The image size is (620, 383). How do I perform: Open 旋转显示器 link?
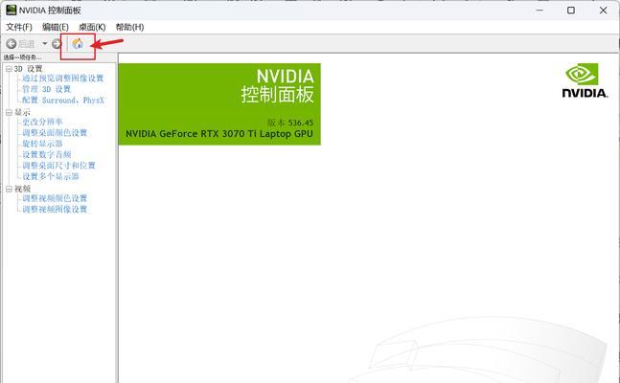coord(42,144)
